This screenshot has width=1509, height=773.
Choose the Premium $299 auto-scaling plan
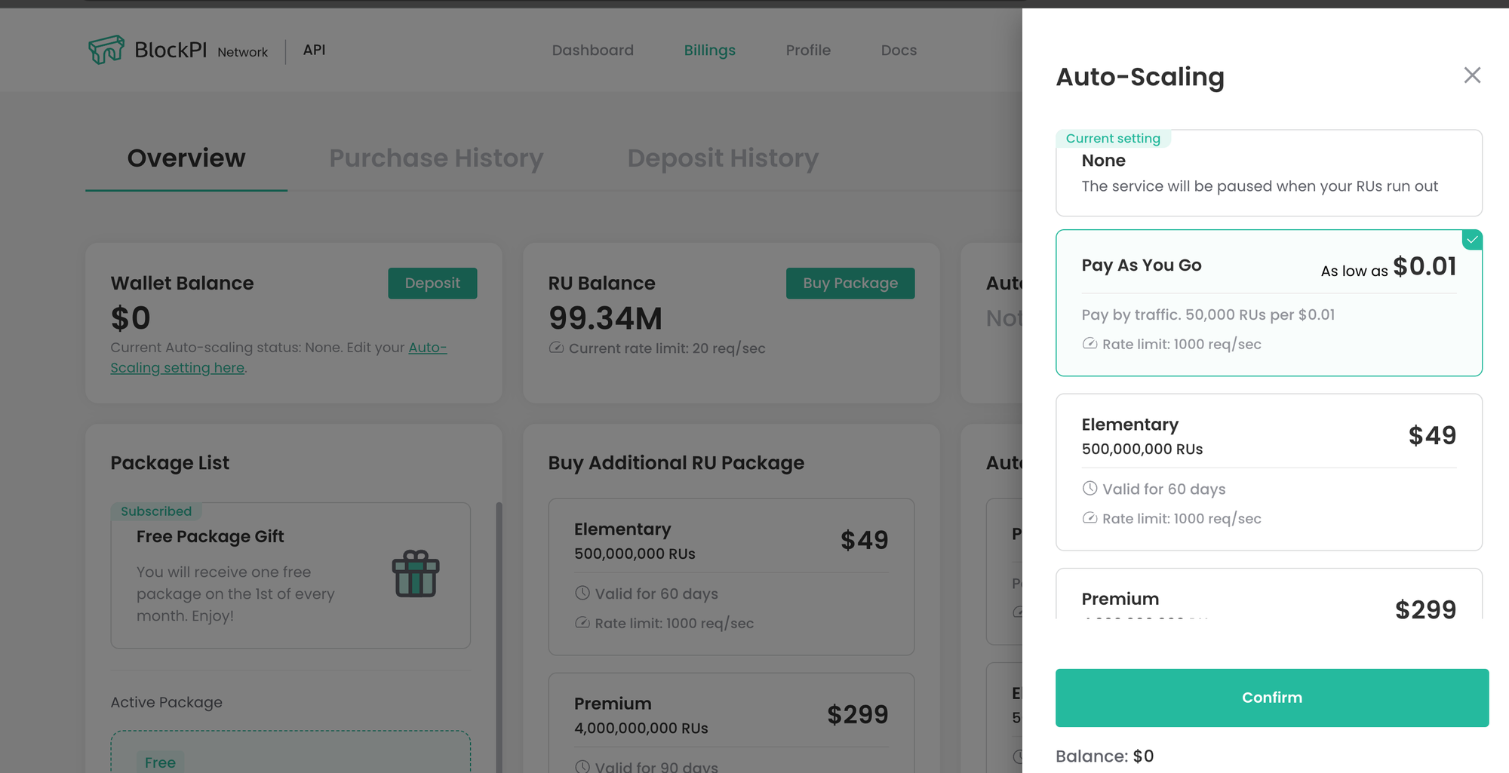click(1268, 601)
